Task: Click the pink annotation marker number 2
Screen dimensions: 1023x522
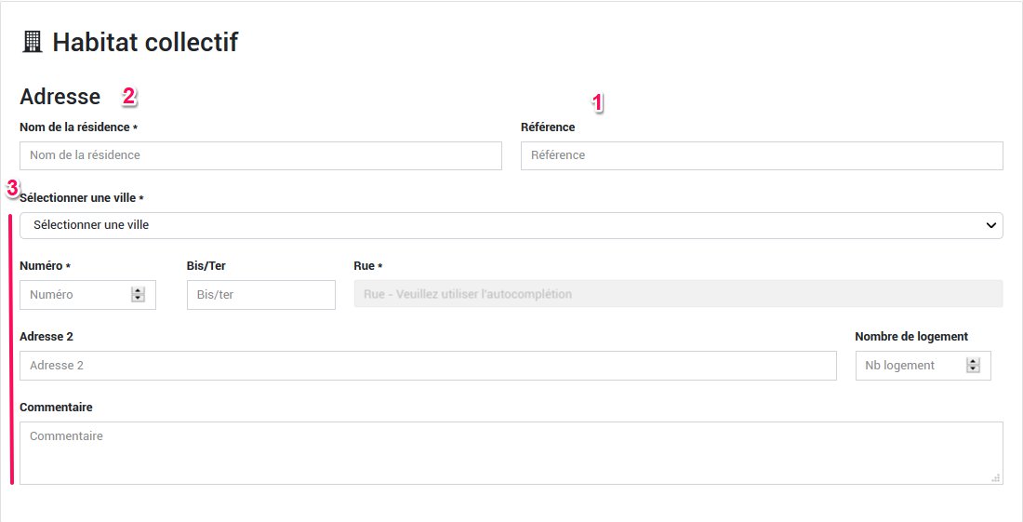Action: coord(129,96)
